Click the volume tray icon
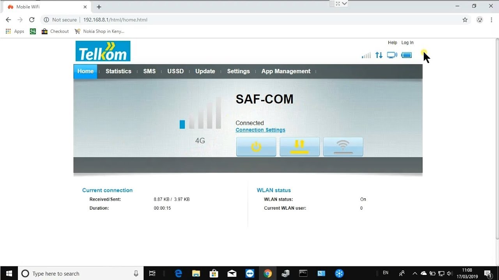This screenshot has height=280, width=499. pyautogui.click(x=449, y=273)
